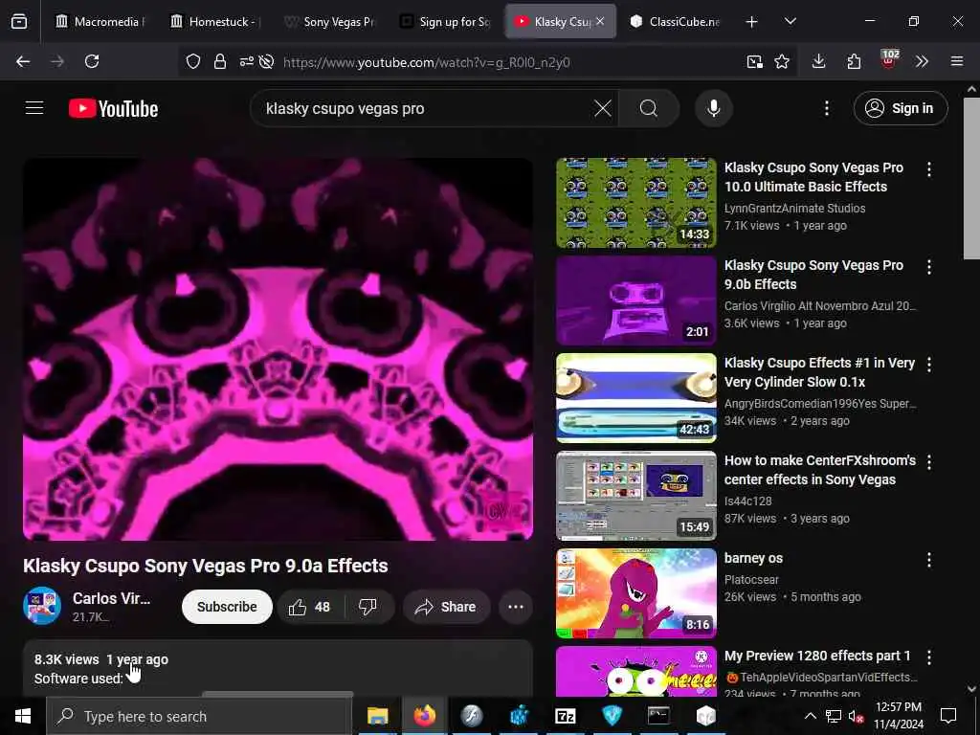The image size is (980, 735).
Task: Open options for 9.0b Effects video
Action: (928, 267)
